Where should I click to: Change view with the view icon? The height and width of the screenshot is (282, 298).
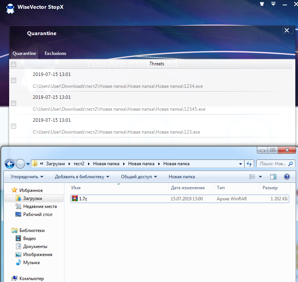coord(252,177)
